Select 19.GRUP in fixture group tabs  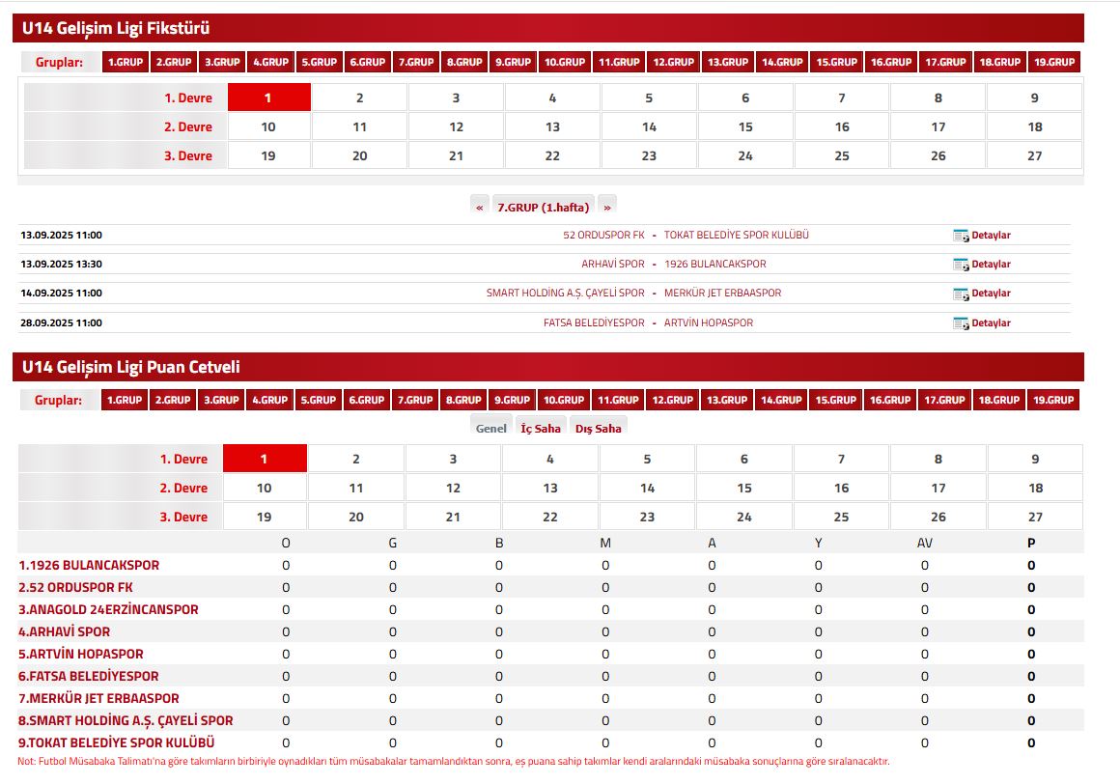(1054, 62)
